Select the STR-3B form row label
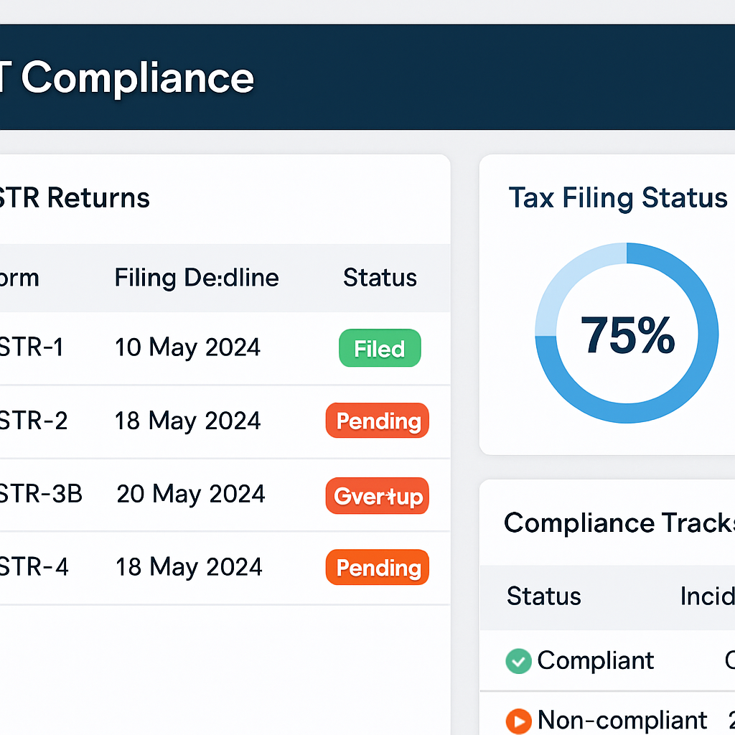735x735 pixels. click(x=41, y=494)
